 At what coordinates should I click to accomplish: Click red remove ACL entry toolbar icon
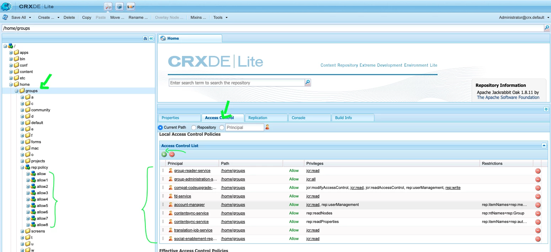pyautogui.click(x=172, y=154)
